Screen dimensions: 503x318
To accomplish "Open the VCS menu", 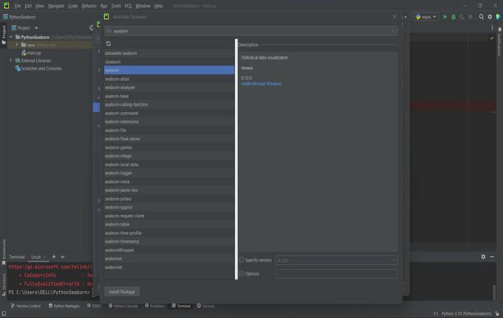I will pos(128,6).
